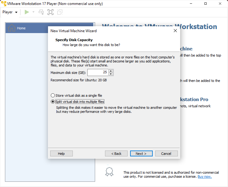The image size is (228, 187).
Task: Click the Next button
Action: [141, 154]
